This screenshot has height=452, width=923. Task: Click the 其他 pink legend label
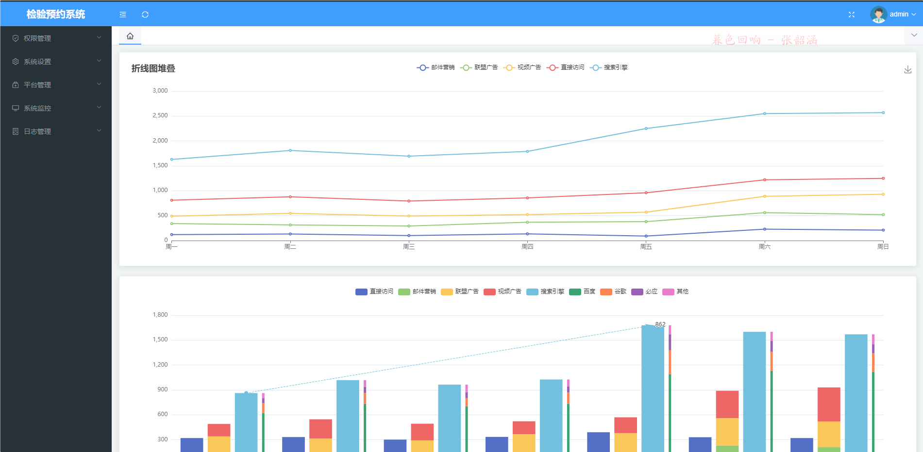click(x=683, y=291)
